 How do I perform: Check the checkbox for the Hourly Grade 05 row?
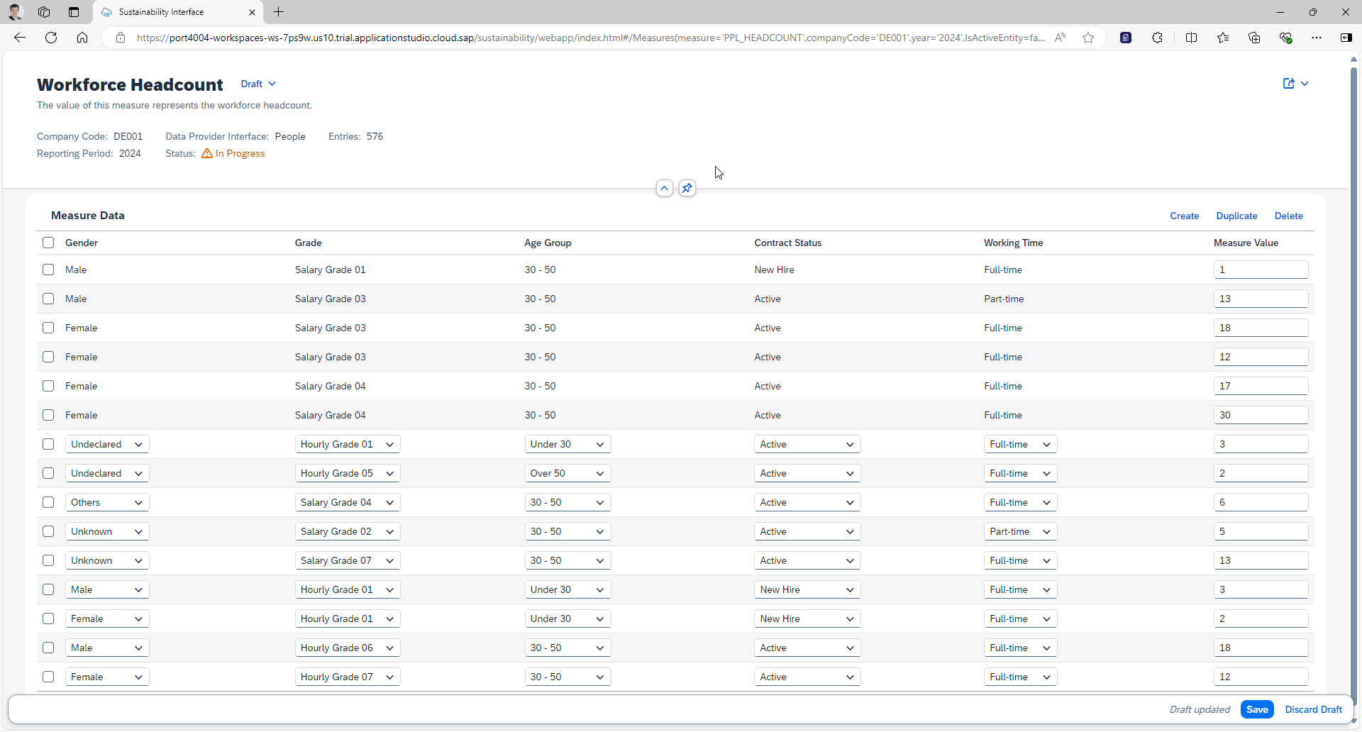click(48, 473)
